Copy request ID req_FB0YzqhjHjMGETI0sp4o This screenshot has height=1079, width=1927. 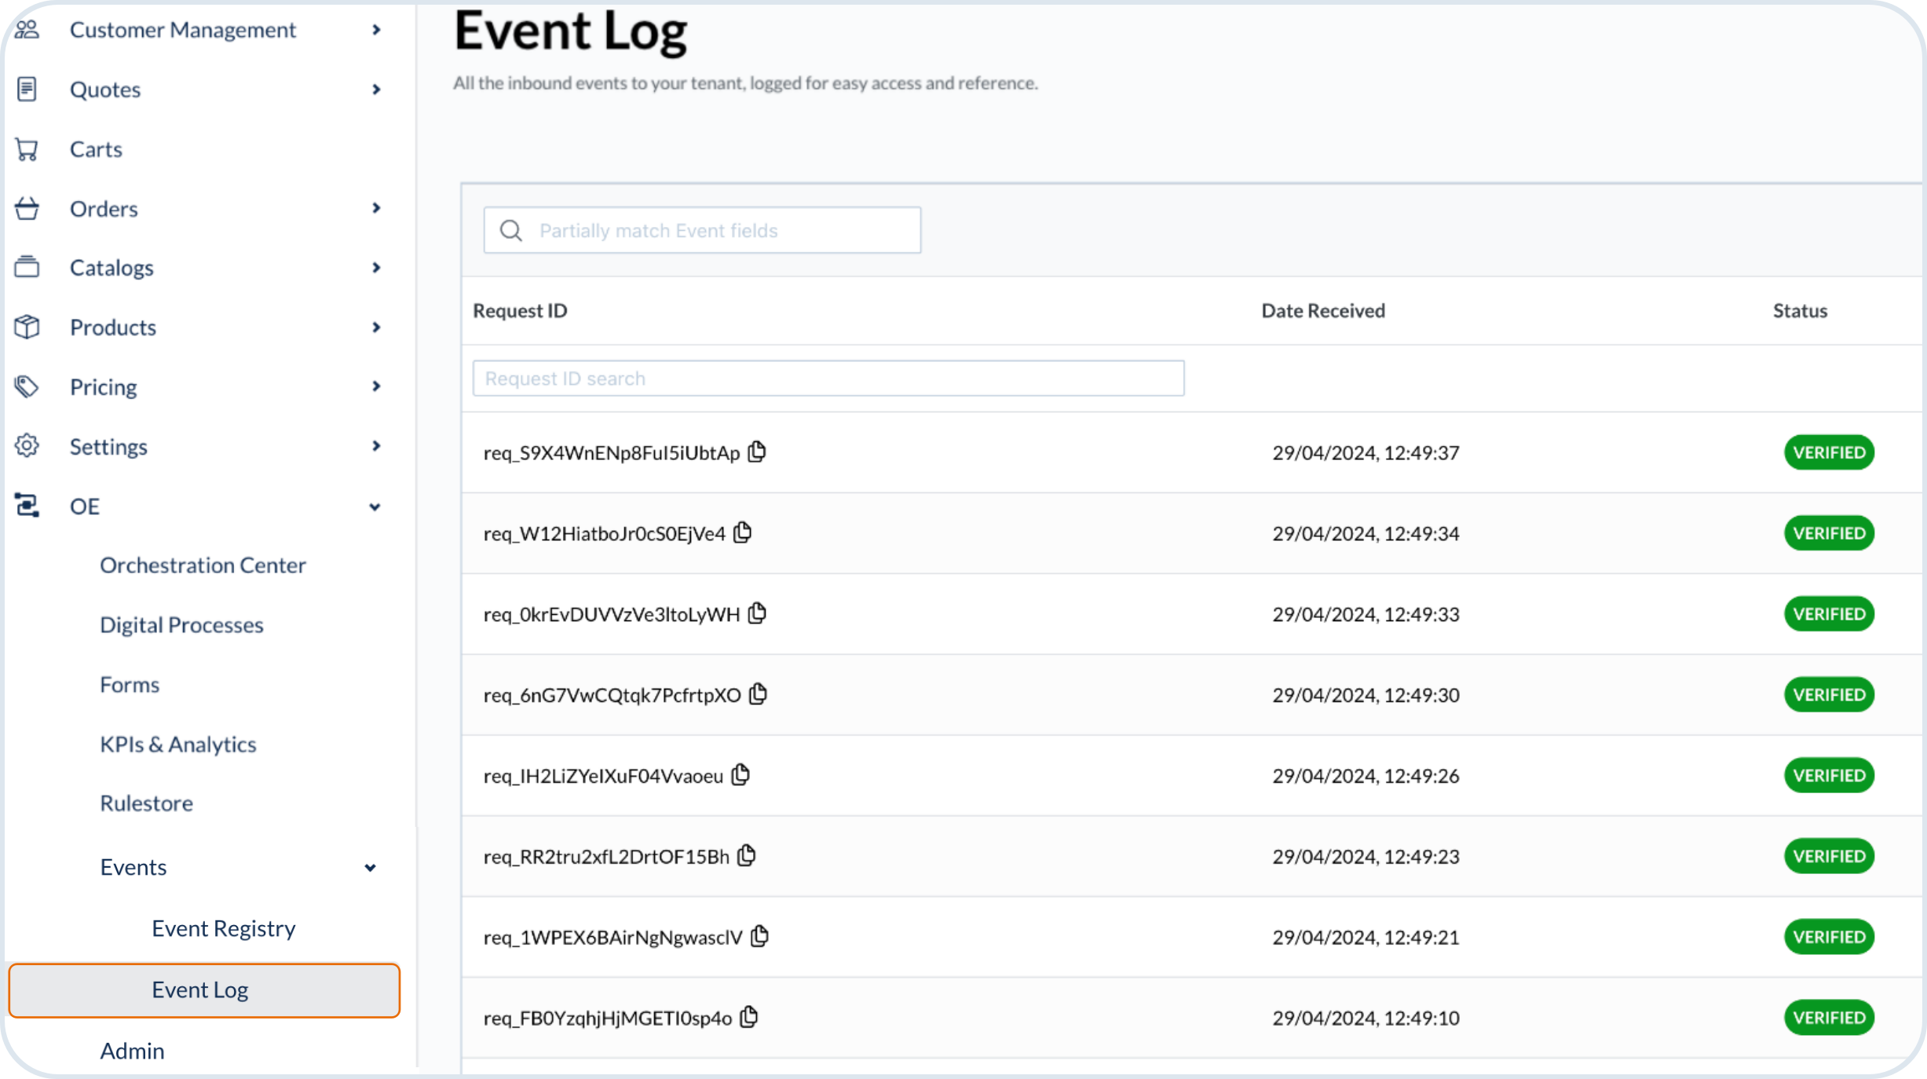[x=750, y=1017]
